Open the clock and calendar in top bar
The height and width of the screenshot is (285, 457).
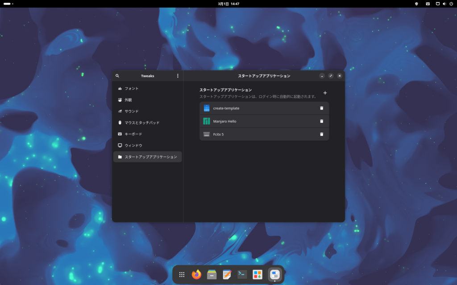(x=228, y=4)
